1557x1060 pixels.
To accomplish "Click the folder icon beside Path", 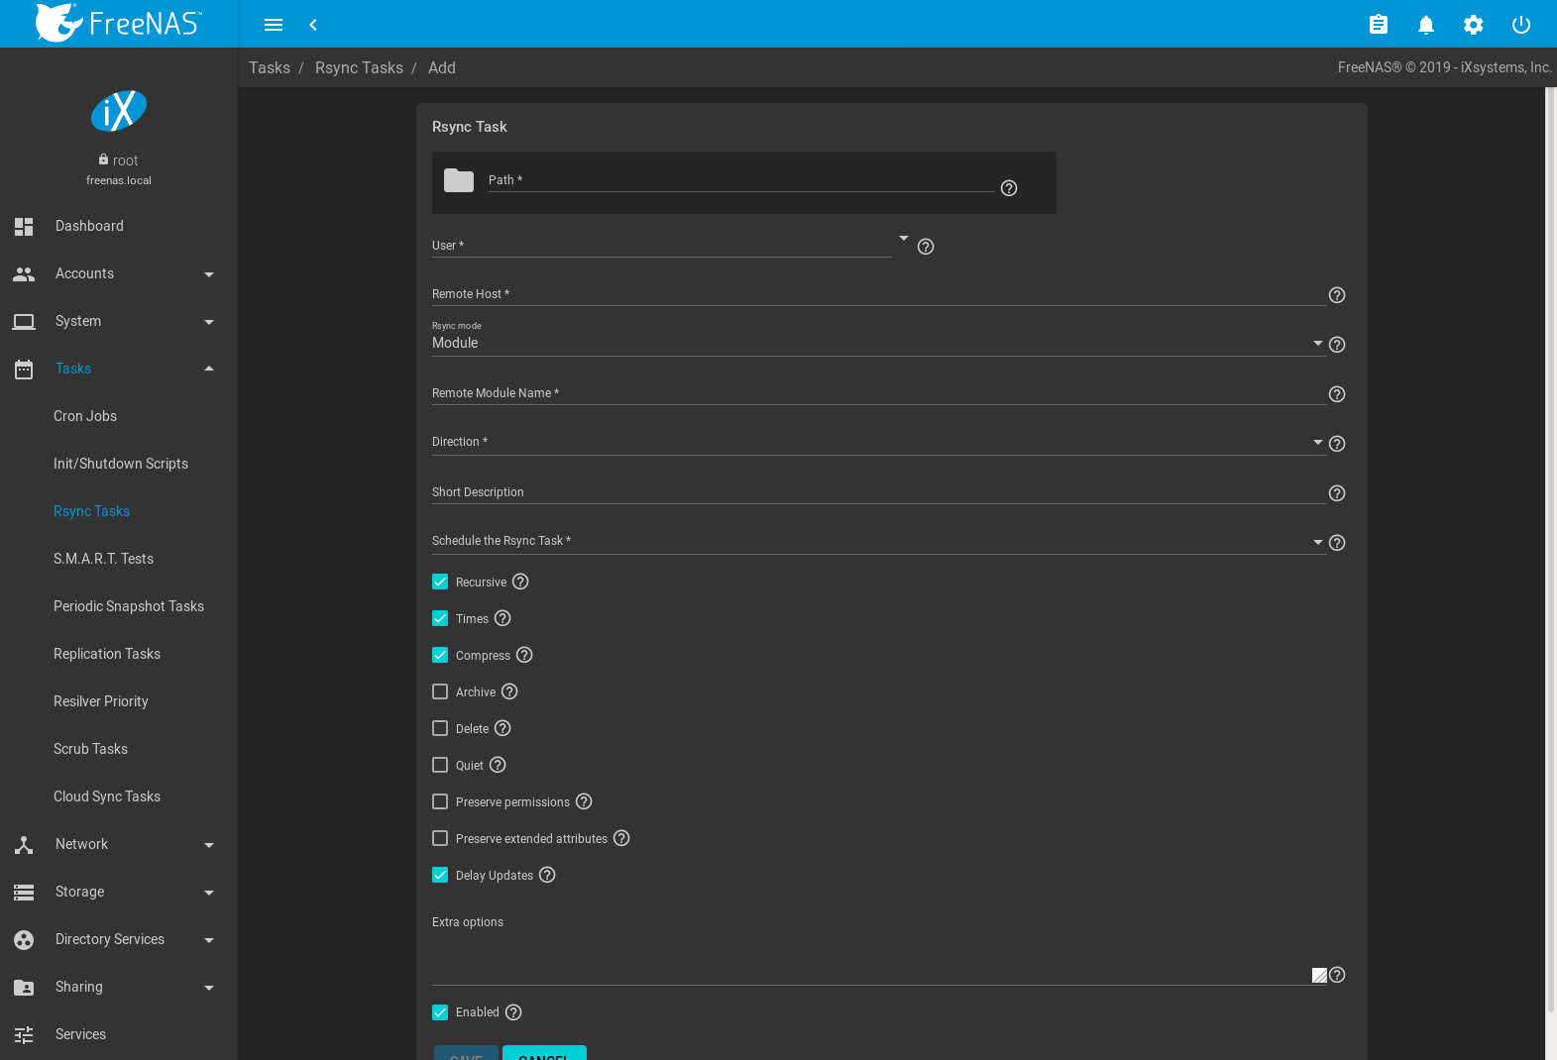I will tap(458, 180).
